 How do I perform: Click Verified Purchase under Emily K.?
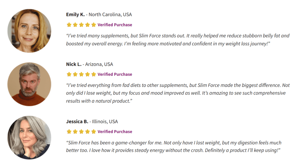[x=115, y=25]
